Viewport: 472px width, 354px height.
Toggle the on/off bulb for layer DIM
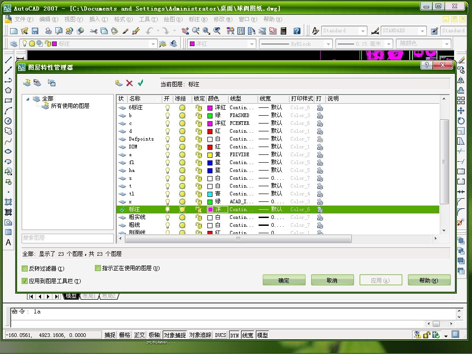[167, 147]
